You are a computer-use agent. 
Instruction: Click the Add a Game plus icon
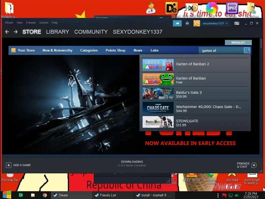(9, 165)
